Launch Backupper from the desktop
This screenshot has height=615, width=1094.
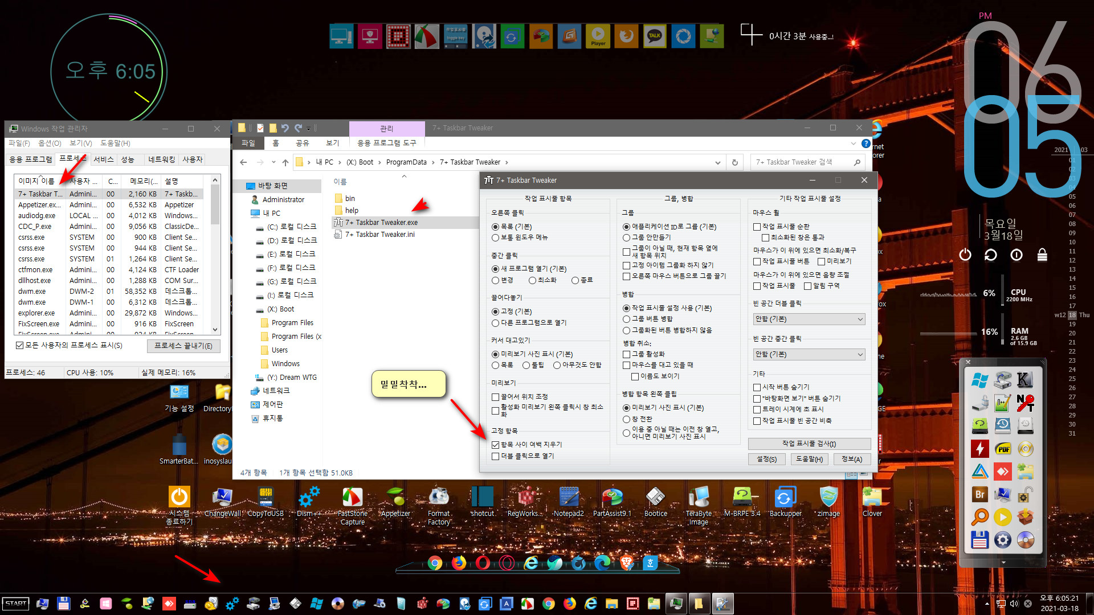click(x=785, y=502)
